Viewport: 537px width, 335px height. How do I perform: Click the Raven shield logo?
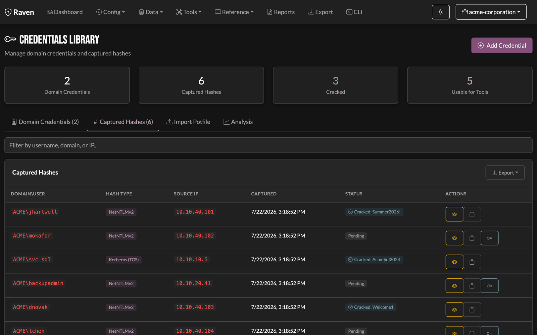(x=8, y=12)
